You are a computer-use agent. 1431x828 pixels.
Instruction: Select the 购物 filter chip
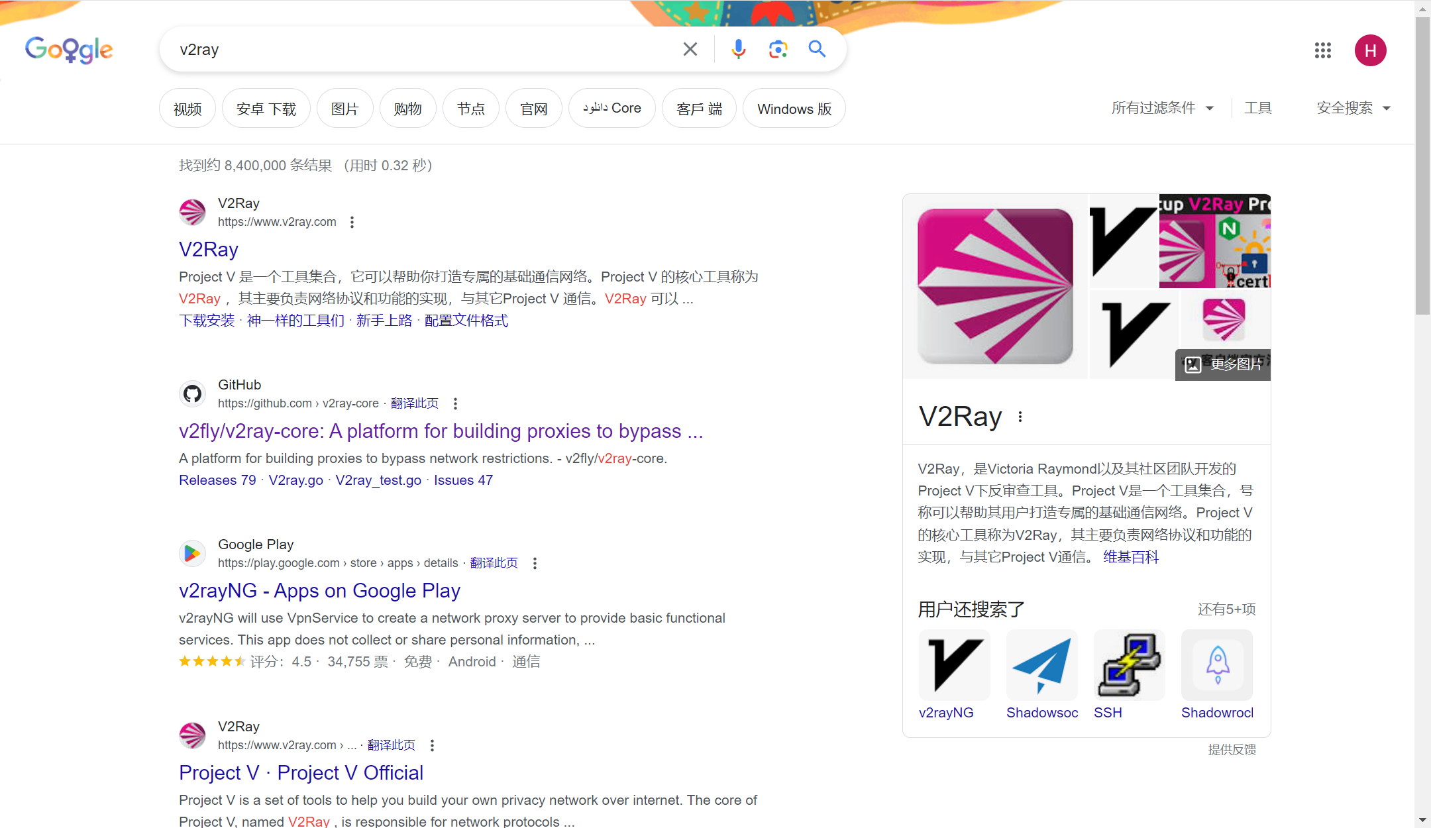click(408, 109)
